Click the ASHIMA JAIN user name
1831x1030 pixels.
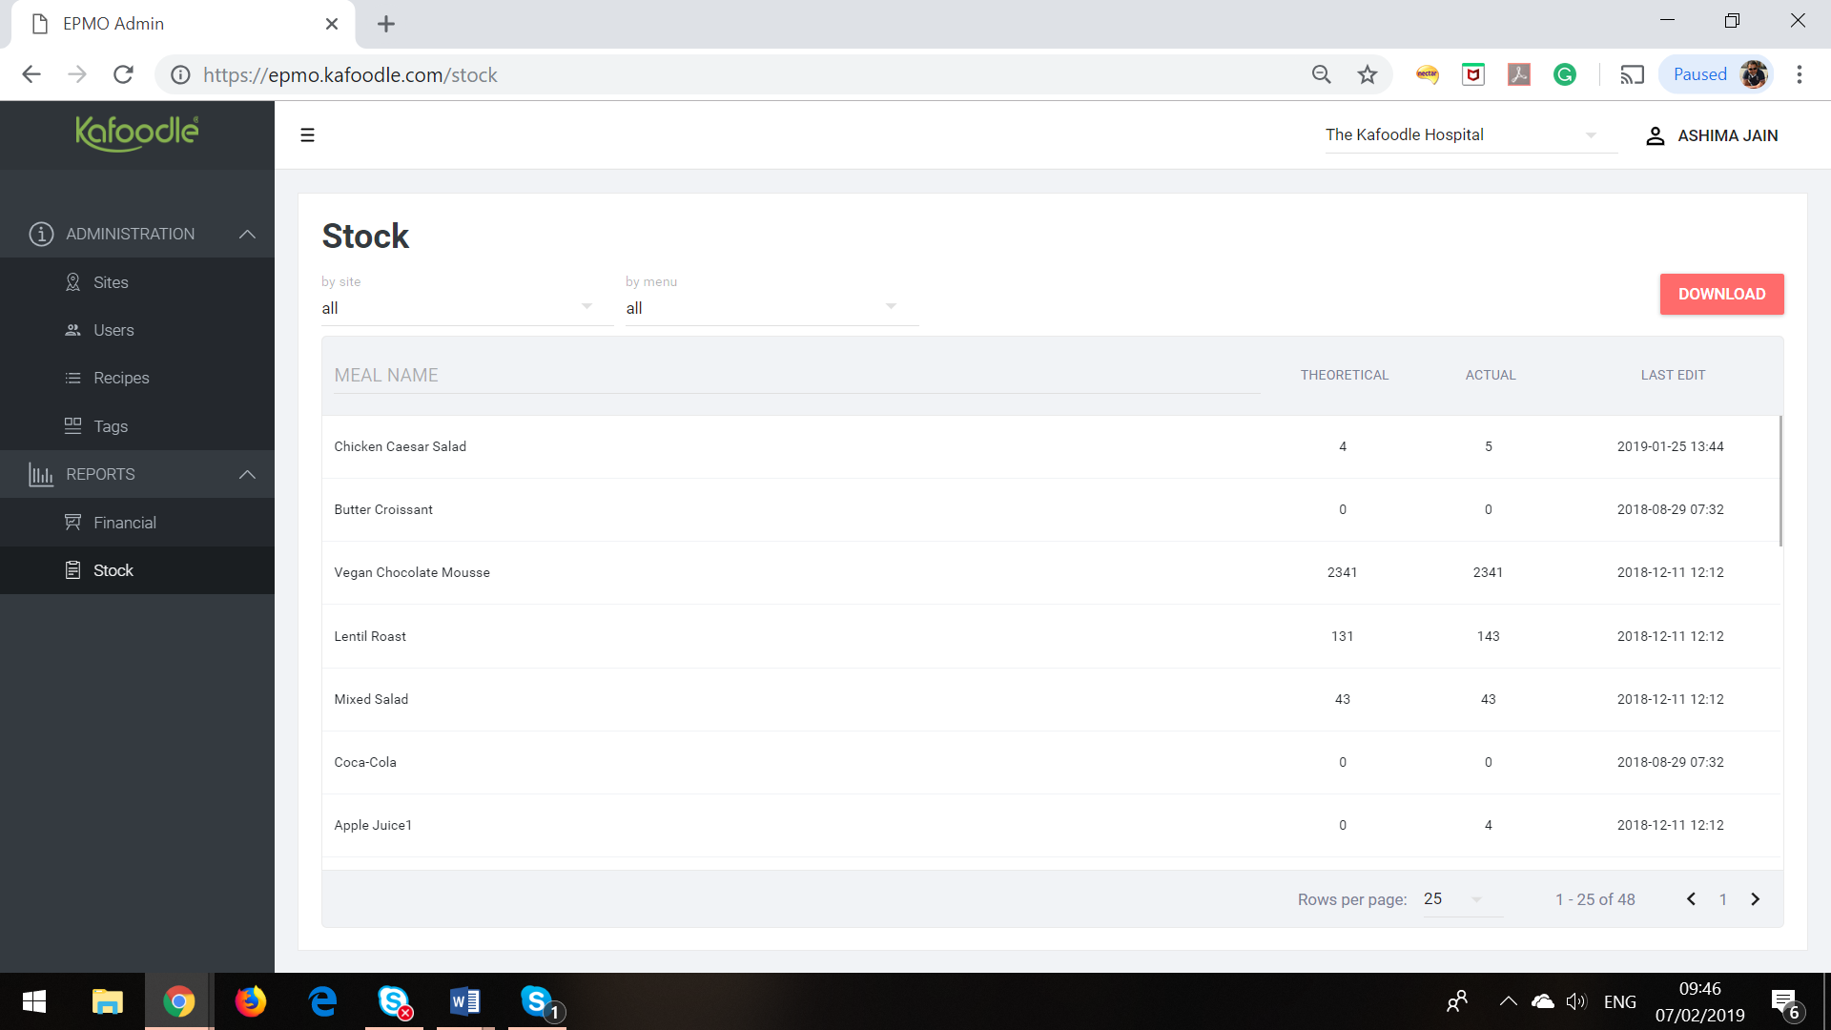click(x=1727, y=136)
